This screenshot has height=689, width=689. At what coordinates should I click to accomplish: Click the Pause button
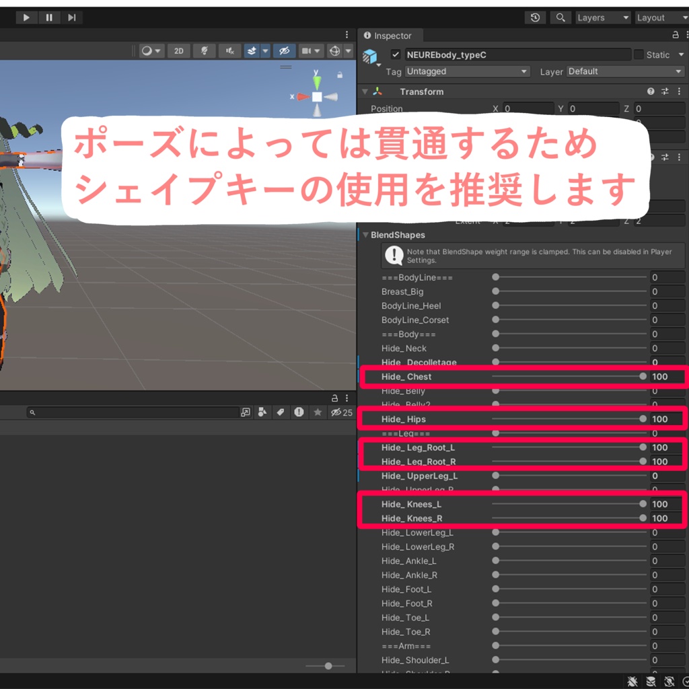49,17
